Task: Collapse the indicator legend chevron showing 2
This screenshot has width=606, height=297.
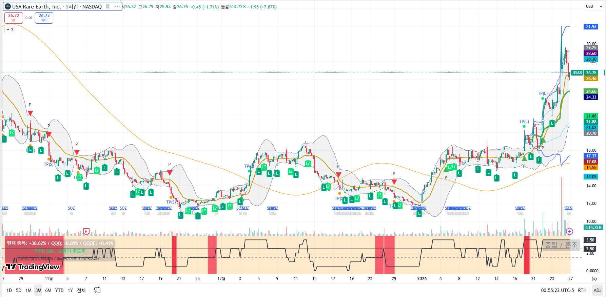Action: (x=10, y=30)
